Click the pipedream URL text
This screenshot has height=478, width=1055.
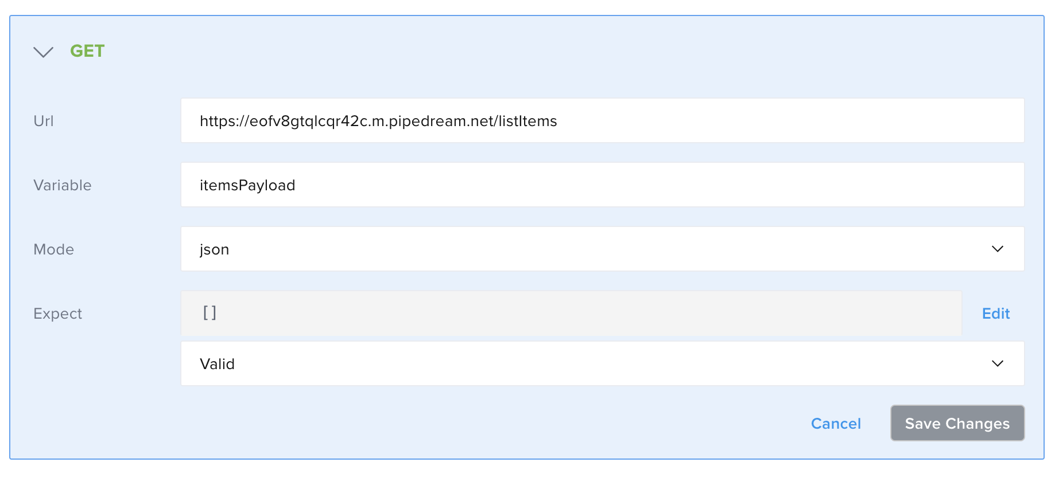[378, 121]
